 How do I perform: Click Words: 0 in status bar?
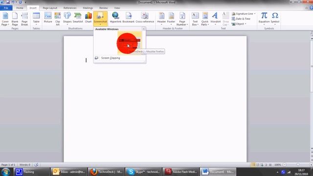click(25, 165)
